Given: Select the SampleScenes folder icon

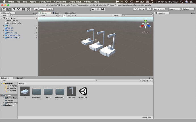Looking at the screenshot, I should point(36,91).
